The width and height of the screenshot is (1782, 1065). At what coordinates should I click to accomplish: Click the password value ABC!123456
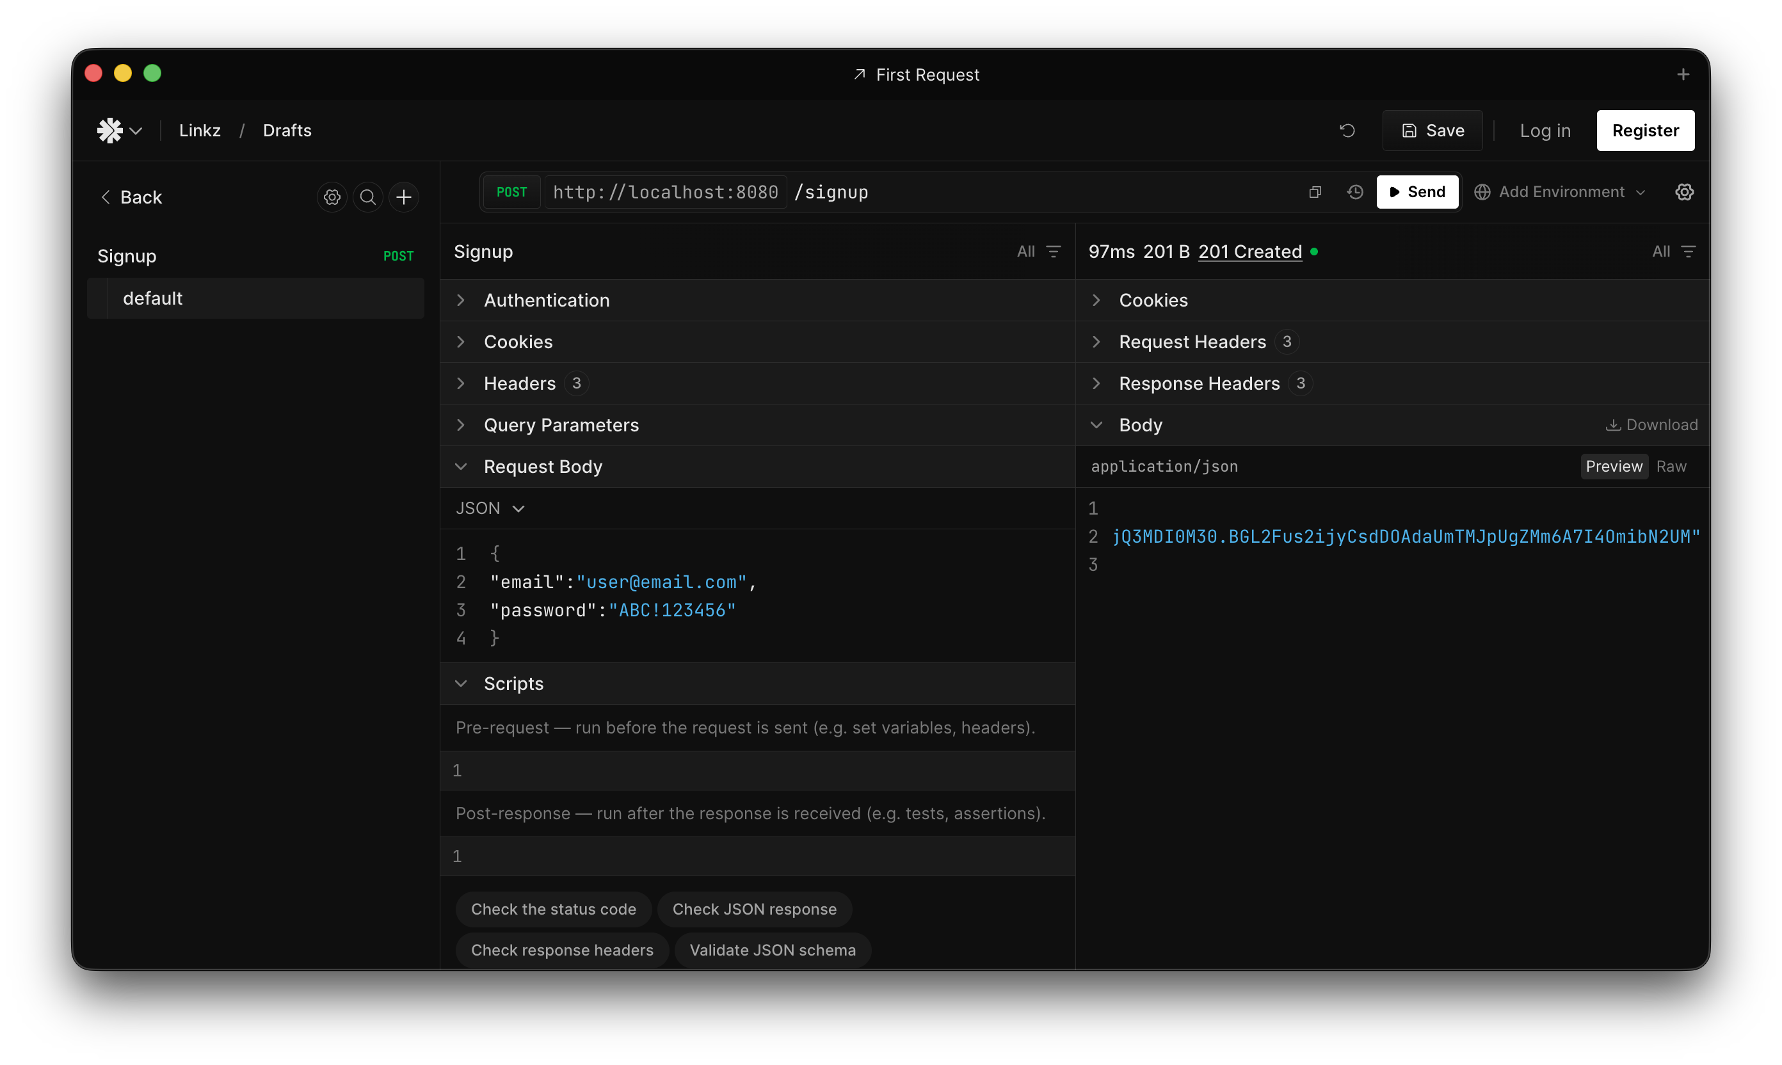671,611
